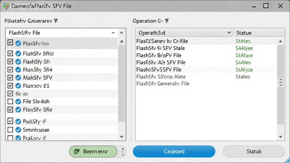290x163 pixels.
Task: Click the blue check icon beside File Sta-fioh
Action: [18, 102]
